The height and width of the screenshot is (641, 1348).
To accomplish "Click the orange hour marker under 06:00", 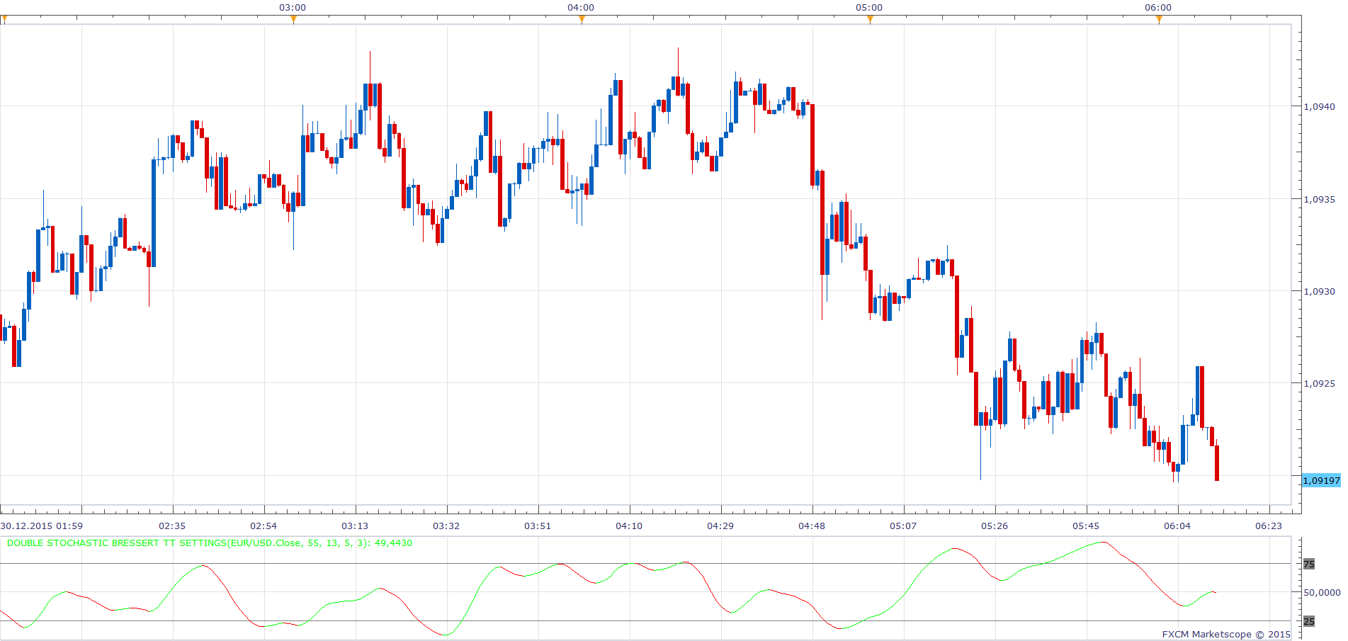I will pos(1159,20).
